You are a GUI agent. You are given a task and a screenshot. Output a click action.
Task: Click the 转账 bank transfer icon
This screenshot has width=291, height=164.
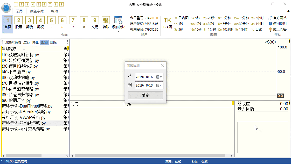click(106, 20)
